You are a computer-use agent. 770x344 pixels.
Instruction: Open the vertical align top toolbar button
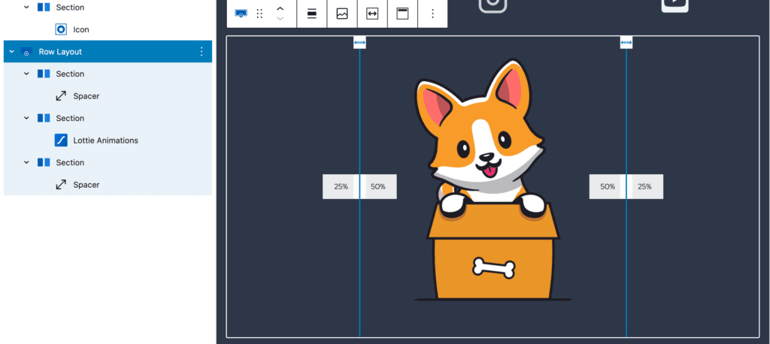(403, 14)
